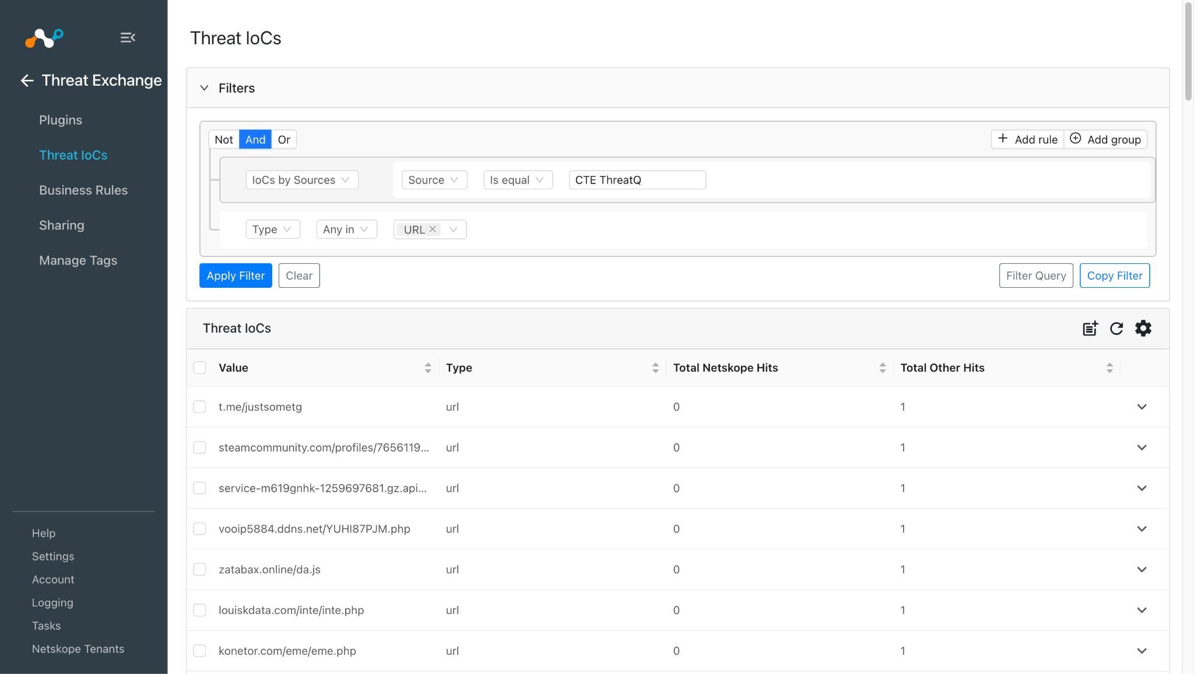This screenshot has width=1194, height=674.
Task: Check the konetor.com row
Action: 199,651
